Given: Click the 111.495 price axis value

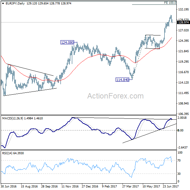Looking at the screenshot, I should [183, 93].
